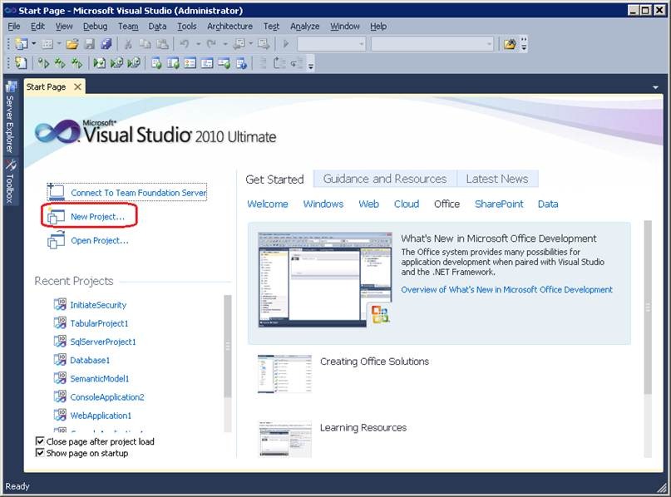
Task: Open the Toolbox side panel
Action: click(x=10, y=181)
